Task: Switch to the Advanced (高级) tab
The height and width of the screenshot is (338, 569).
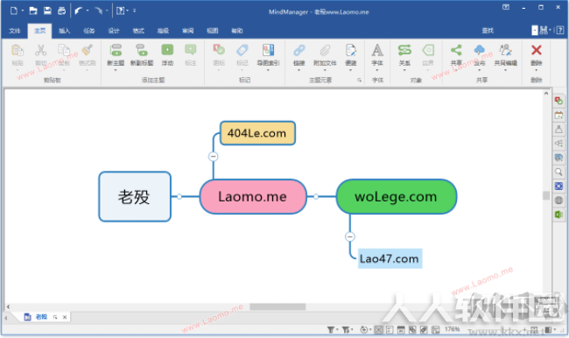Action: 163,31
